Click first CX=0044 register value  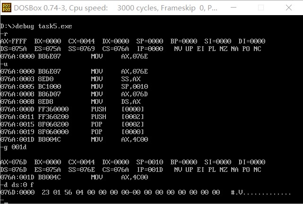[81, 41]
